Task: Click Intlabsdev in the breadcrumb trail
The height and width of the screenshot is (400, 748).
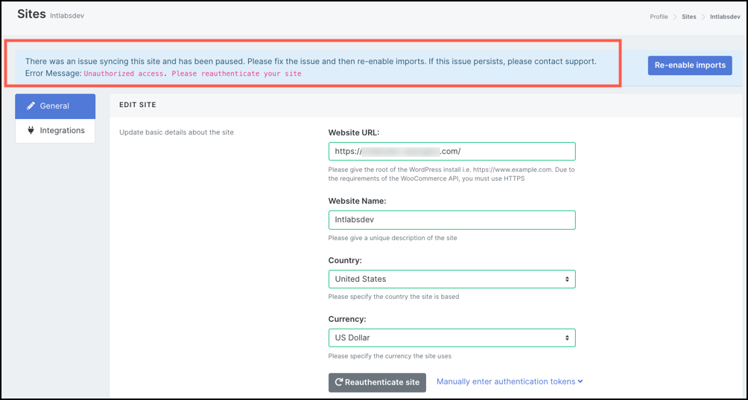Action: click(x=725, y=16)
